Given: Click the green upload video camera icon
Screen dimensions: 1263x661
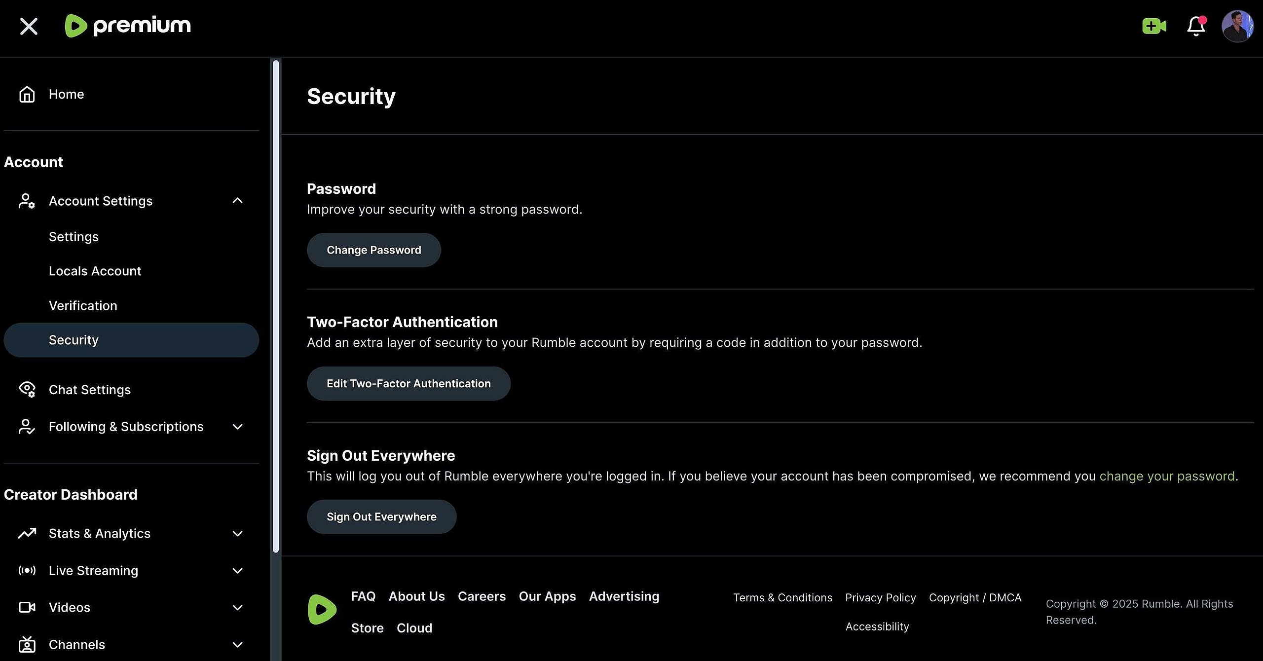Looking at the screenshot, I should pyautogui.click(x=1154, y=26).
